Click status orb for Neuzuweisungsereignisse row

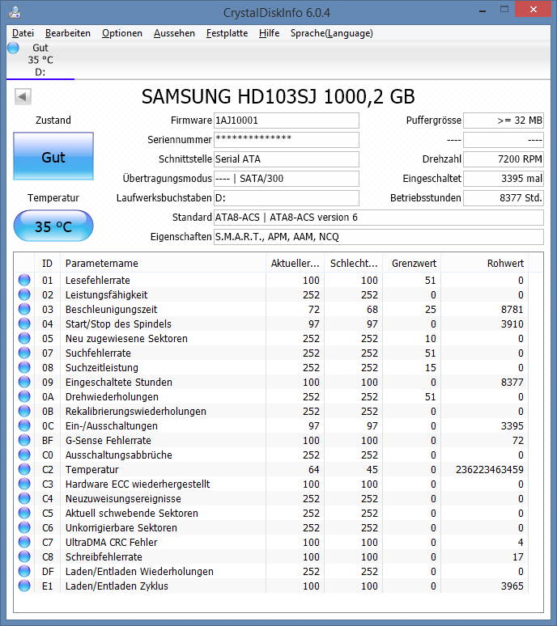[x=24, y=499]
